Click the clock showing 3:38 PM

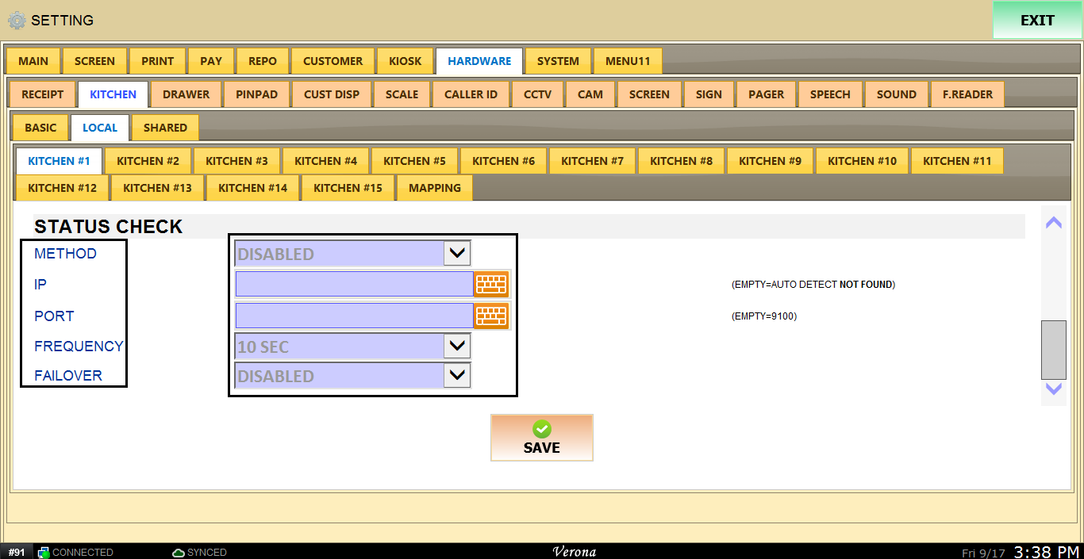coord(1047,552)
